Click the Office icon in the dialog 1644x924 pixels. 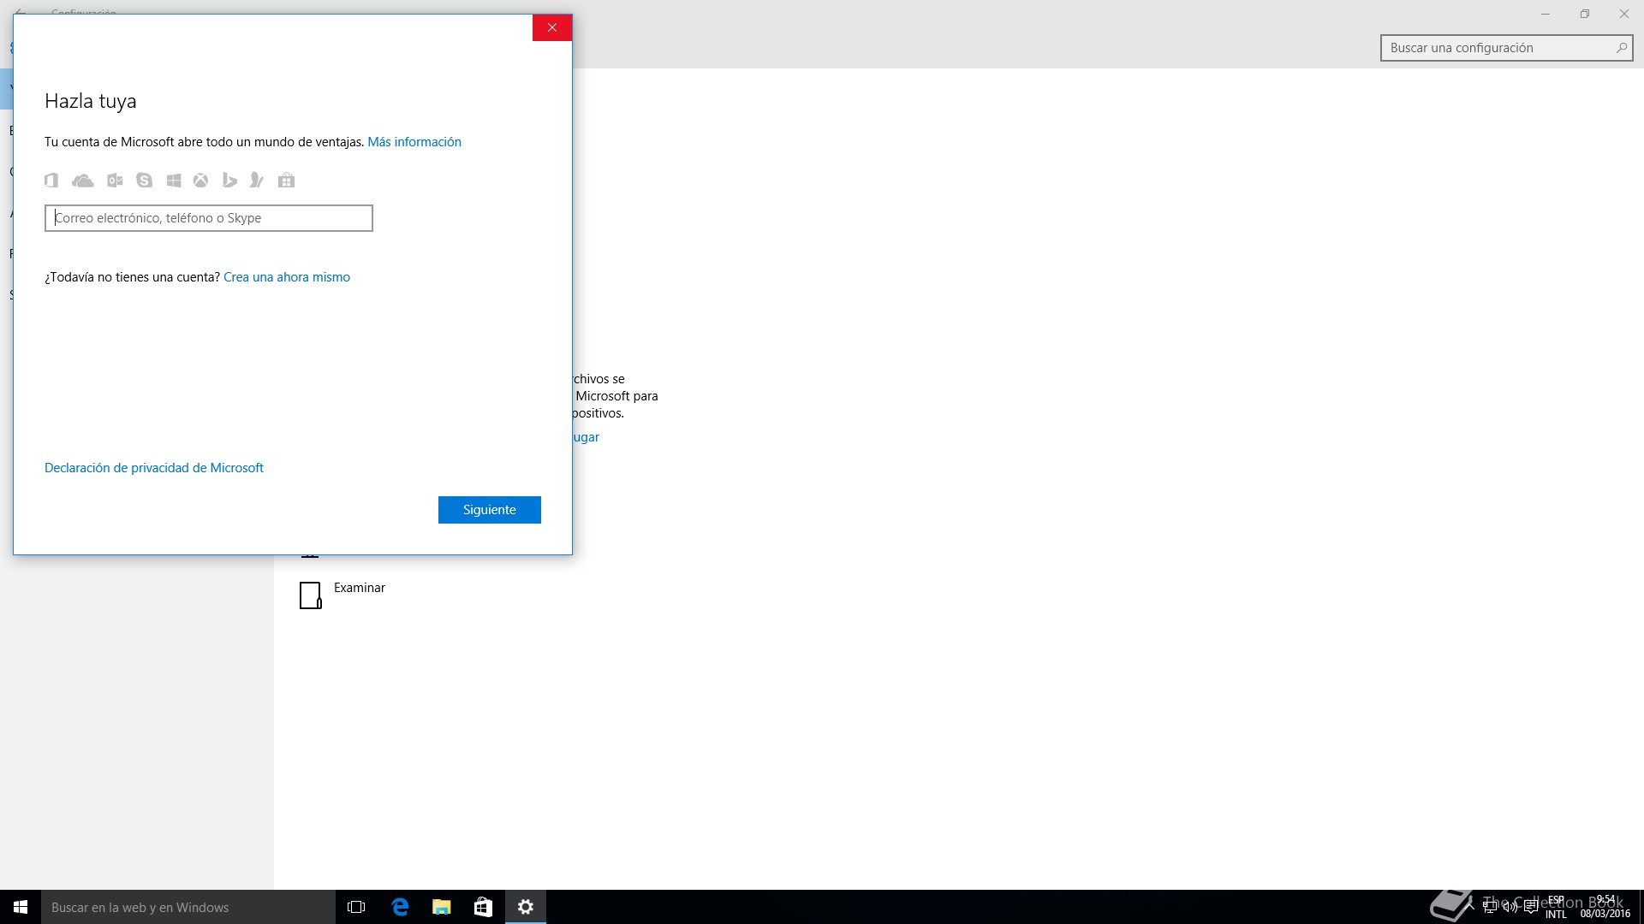[51, 180]
